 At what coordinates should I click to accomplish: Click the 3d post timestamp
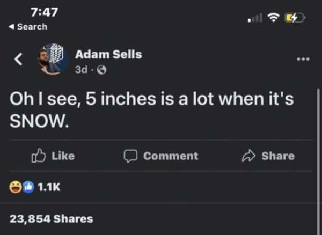coord(81,68)
